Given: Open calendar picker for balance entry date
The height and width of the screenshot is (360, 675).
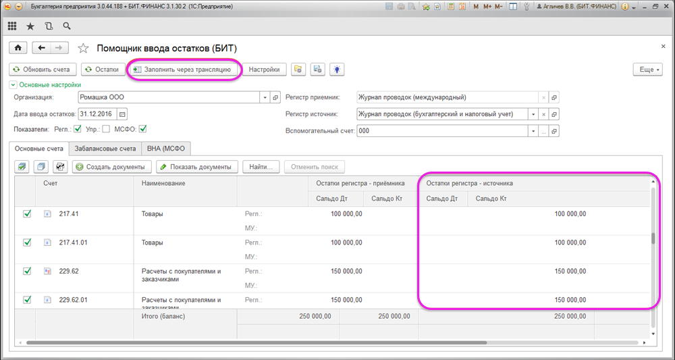Looking at the screenshot, I should pos(123,113).
